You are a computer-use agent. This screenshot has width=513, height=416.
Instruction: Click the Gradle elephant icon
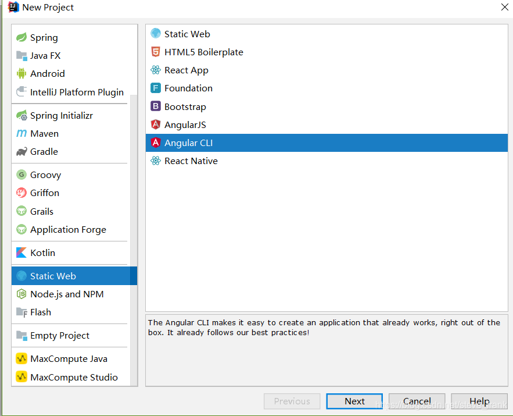21,152
